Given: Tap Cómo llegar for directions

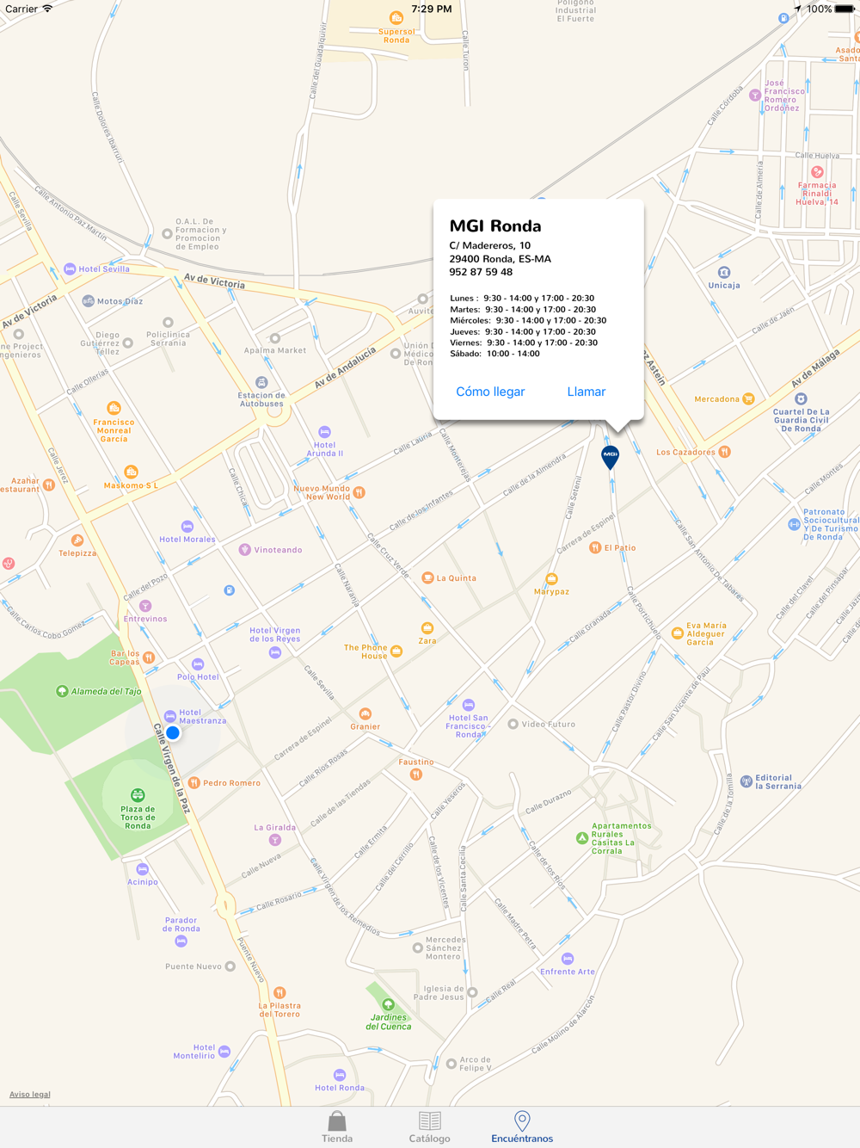Looking at the screenshot, I should point(490,392).
